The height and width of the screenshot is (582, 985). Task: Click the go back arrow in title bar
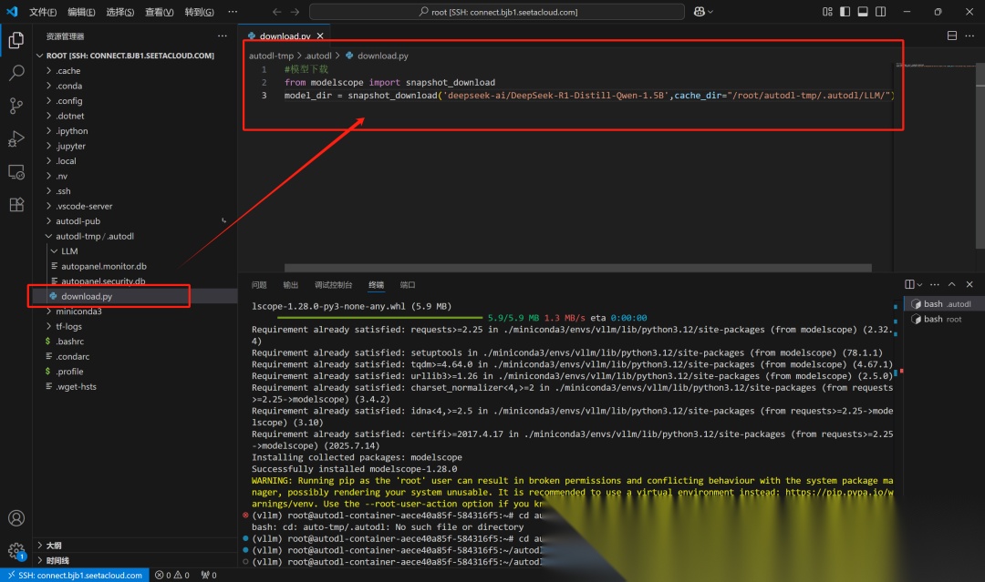pyautogui.click(x=276, y=12)
